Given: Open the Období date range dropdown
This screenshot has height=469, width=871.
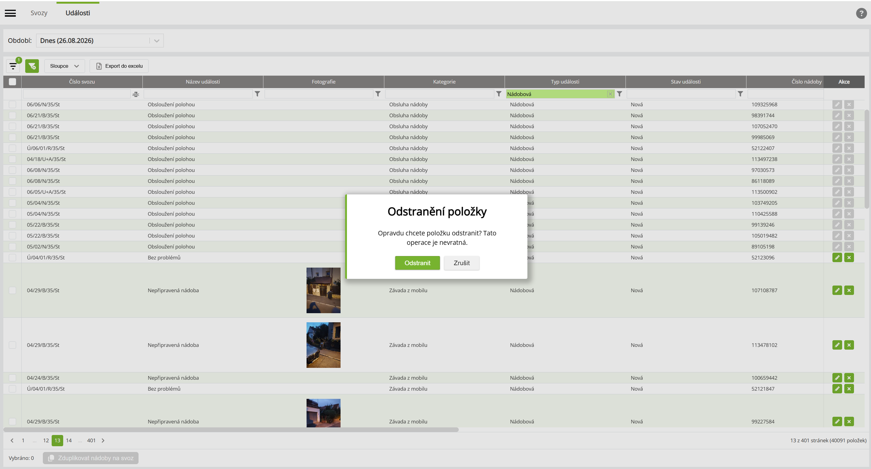Looking at the screenshot, I should coord(100,41).
